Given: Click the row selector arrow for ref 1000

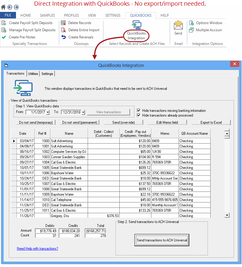Looking at the screenshot, I should click(14, 141).
